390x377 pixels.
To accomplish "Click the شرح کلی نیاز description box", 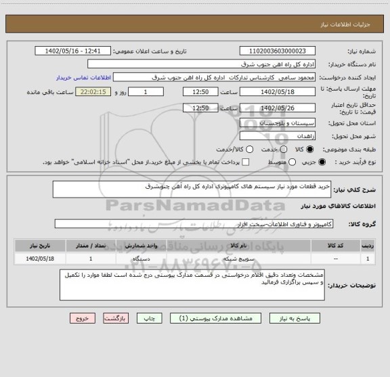I will (x=192, y=190).
